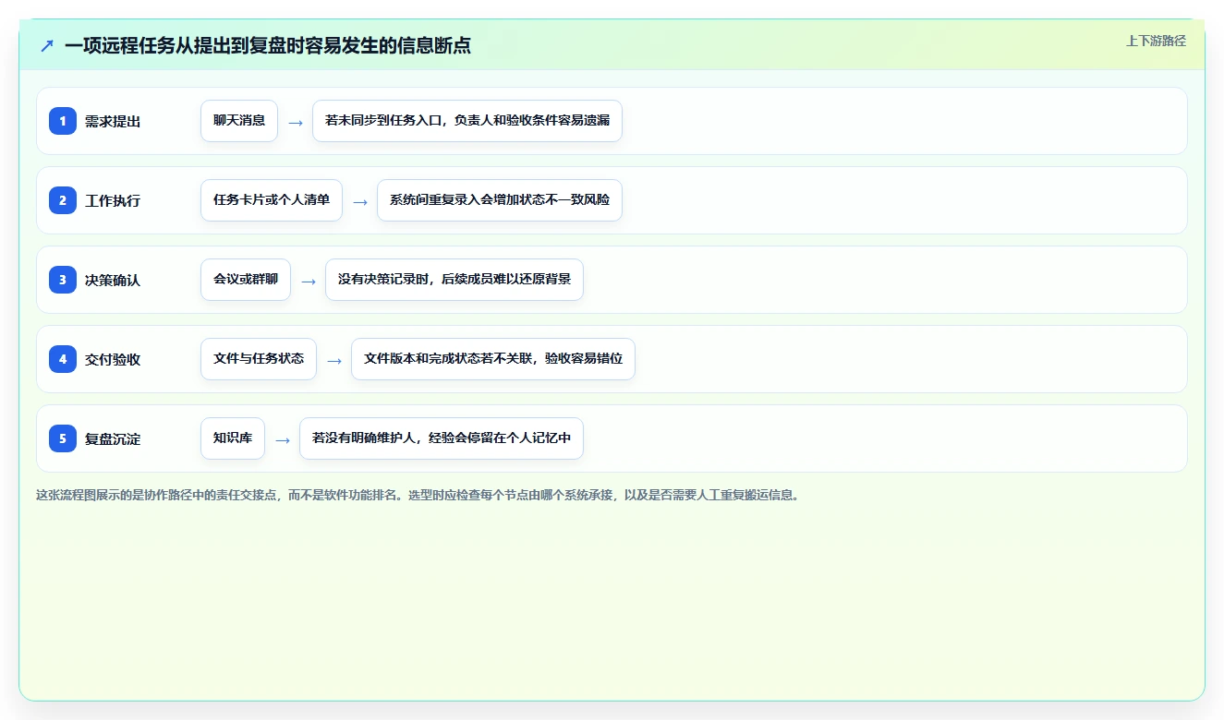Click the box 若未同步到任务入口，负责人和验收条件容易遗漏
Image resolution: width=1224 pixels, height=720 pixels.
pos(467,121)
